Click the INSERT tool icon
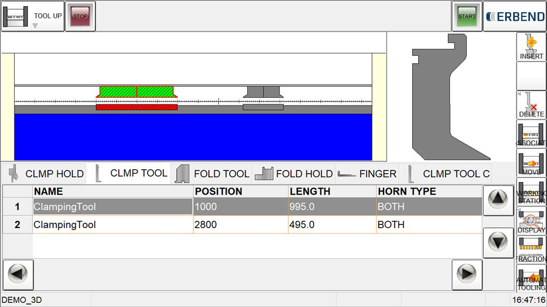This screenshot has height=307, width=547. [531, 47]
